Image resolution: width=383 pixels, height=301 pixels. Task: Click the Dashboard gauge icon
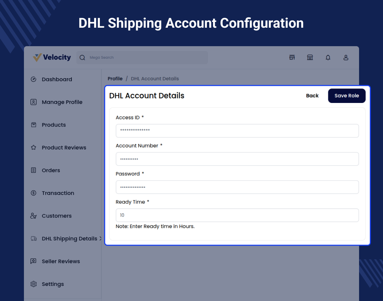tap(34, 79)
